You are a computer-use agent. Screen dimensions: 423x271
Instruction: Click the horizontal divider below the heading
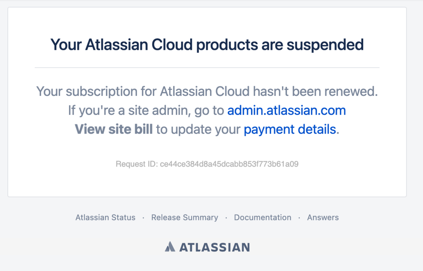[207, 68]
